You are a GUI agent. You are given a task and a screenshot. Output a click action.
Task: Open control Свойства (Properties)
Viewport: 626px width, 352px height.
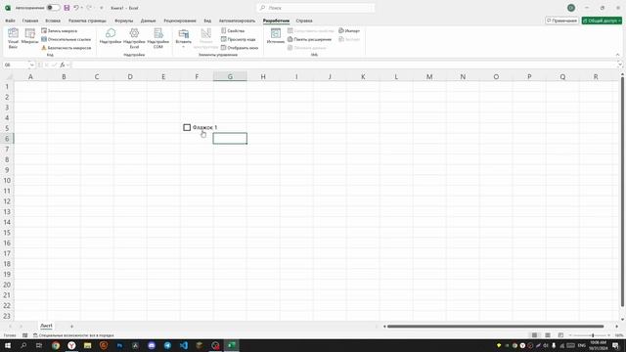[x=233, y=30]
